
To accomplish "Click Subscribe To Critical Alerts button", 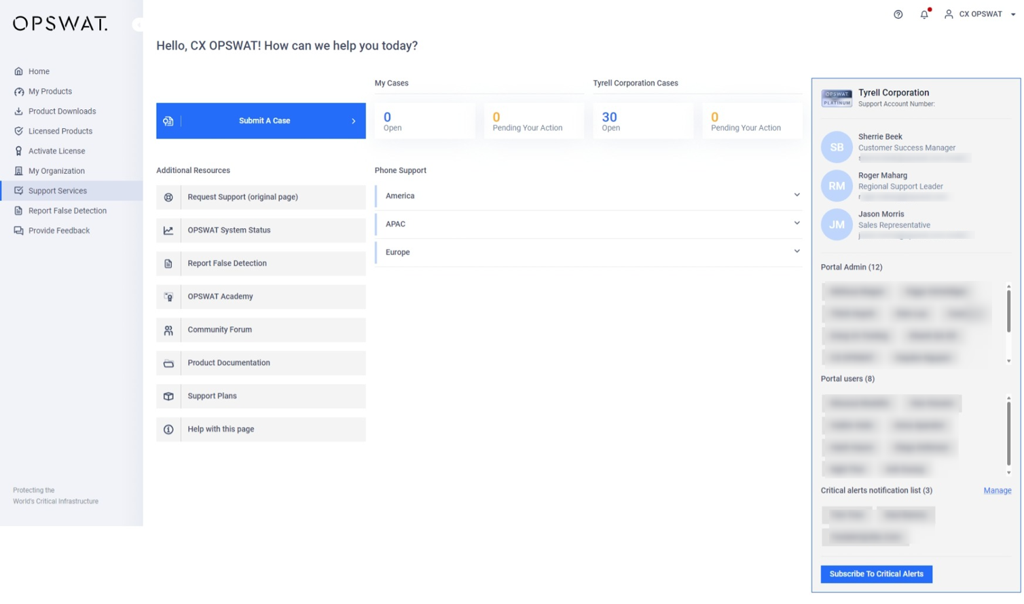I will coord(876,574).
